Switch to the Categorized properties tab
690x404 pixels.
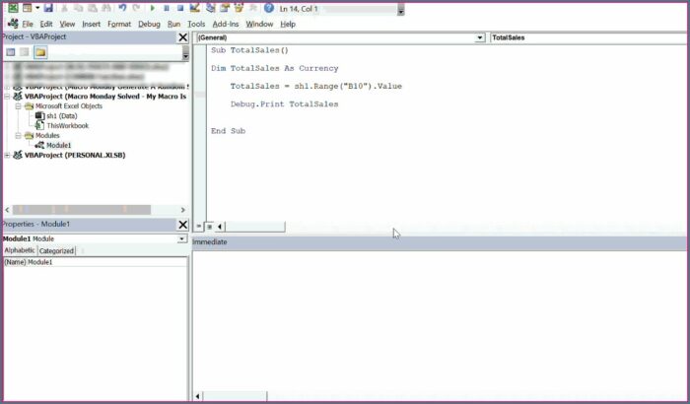56,251
